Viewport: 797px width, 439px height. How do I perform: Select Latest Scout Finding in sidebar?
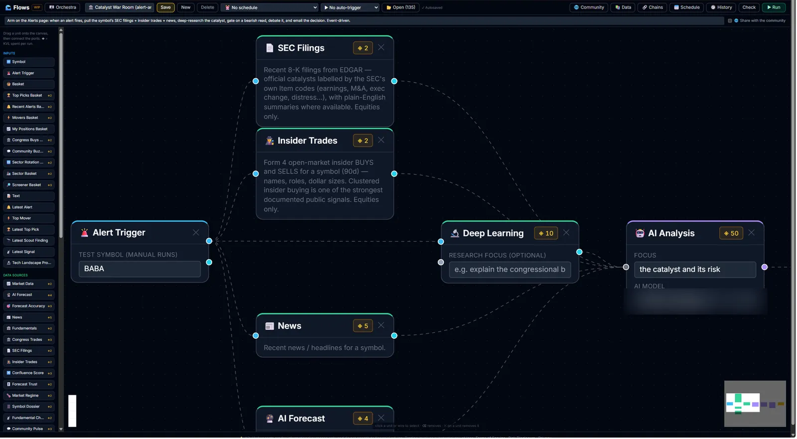pyautogui.click(x=29, y=241)
